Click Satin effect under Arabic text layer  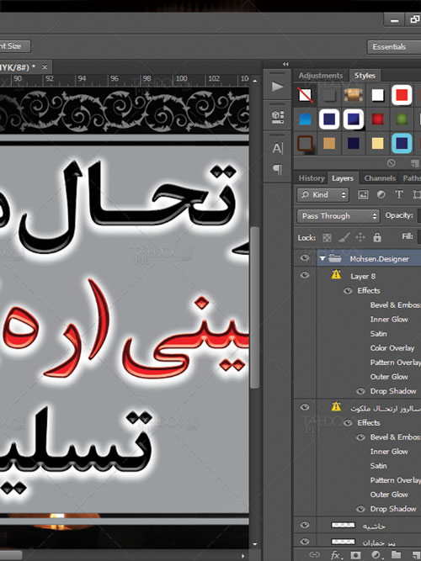click(x=378, y=466)
